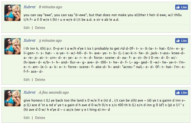Image resolution: width=191 pixels, height=123 pixels.
Task: Click avatar thumbnail on third comment
Action: [x=12, y=98]
